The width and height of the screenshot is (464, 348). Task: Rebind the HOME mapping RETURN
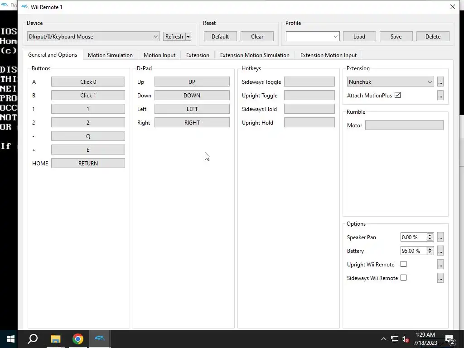(x=88, y=163)
